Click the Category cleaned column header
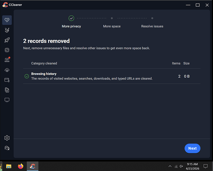Viewport: 213px width, 171px height. click(44, 63)
